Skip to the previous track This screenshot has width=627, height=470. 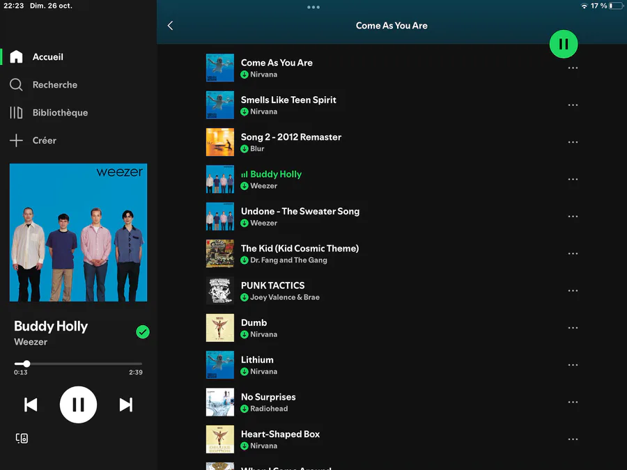coord(31,405)
